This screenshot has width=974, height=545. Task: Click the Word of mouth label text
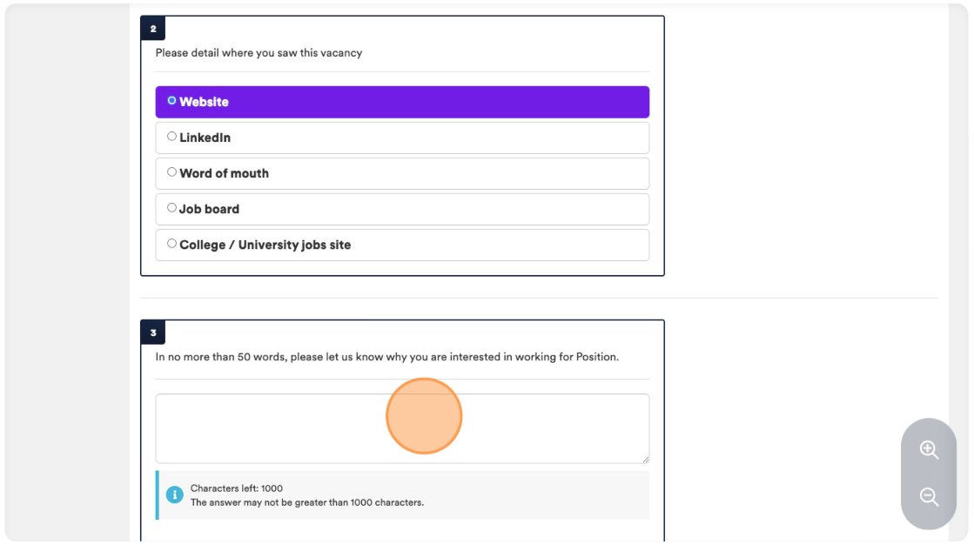click(225, 173)
